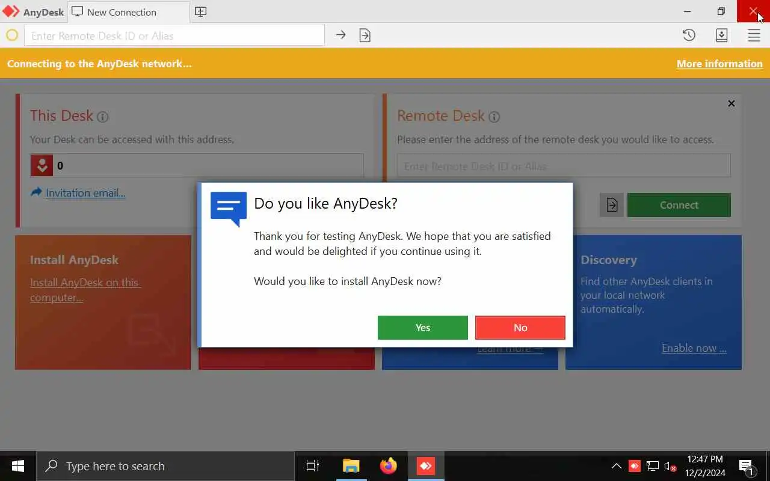
Task: Open the Invitation email link
Action: tap(85, 193)
